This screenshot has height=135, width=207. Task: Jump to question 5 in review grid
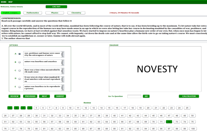[36, 108]
